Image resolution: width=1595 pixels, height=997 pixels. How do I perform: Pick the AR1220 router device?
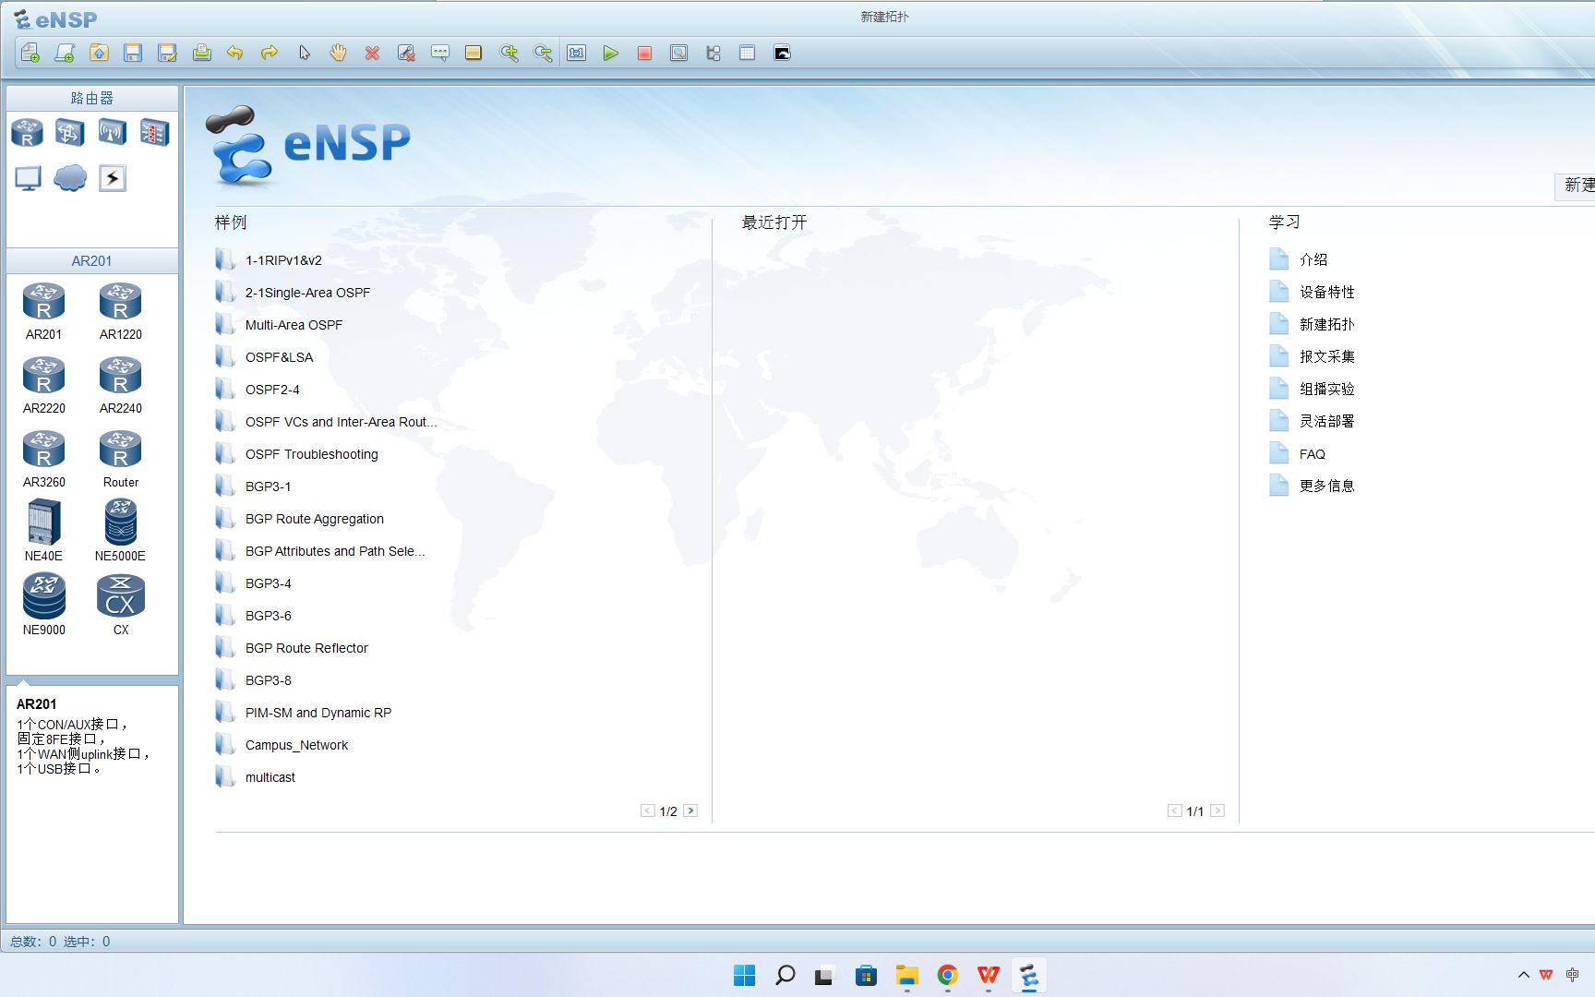click(121, 312)
